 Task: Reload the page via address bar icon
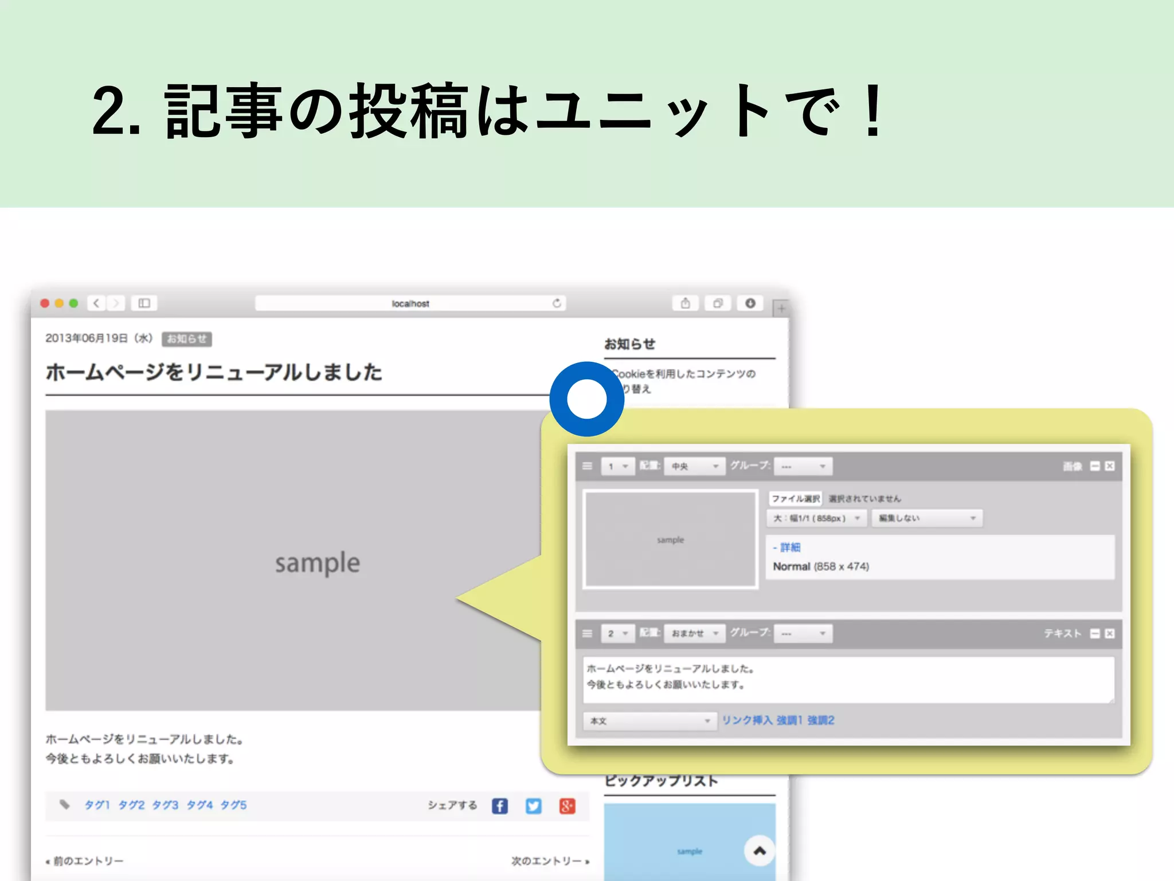click(557, 303)
